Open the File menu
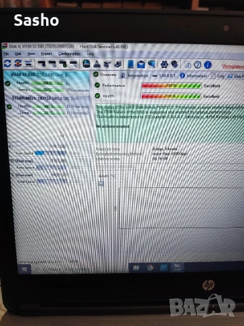Image resolution: width=244 pixels, height=326 pixels. pos(6,54)
